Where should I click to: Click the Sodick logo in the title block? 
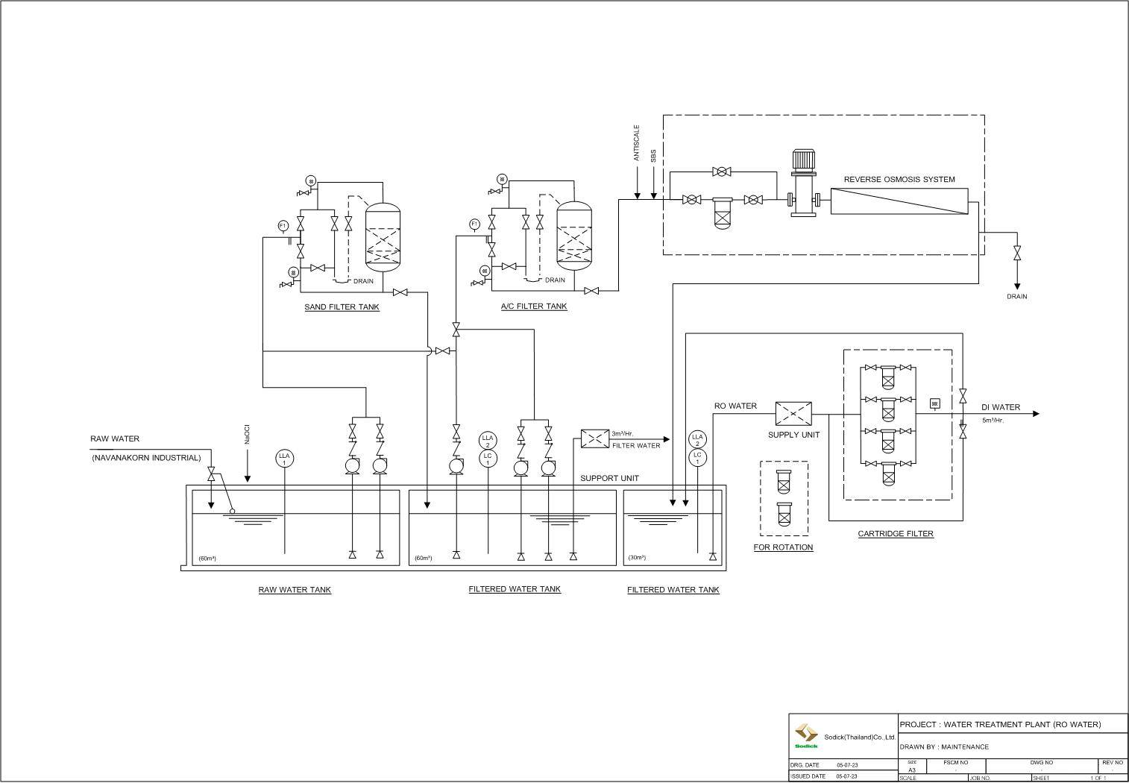(x=806, y=735)
